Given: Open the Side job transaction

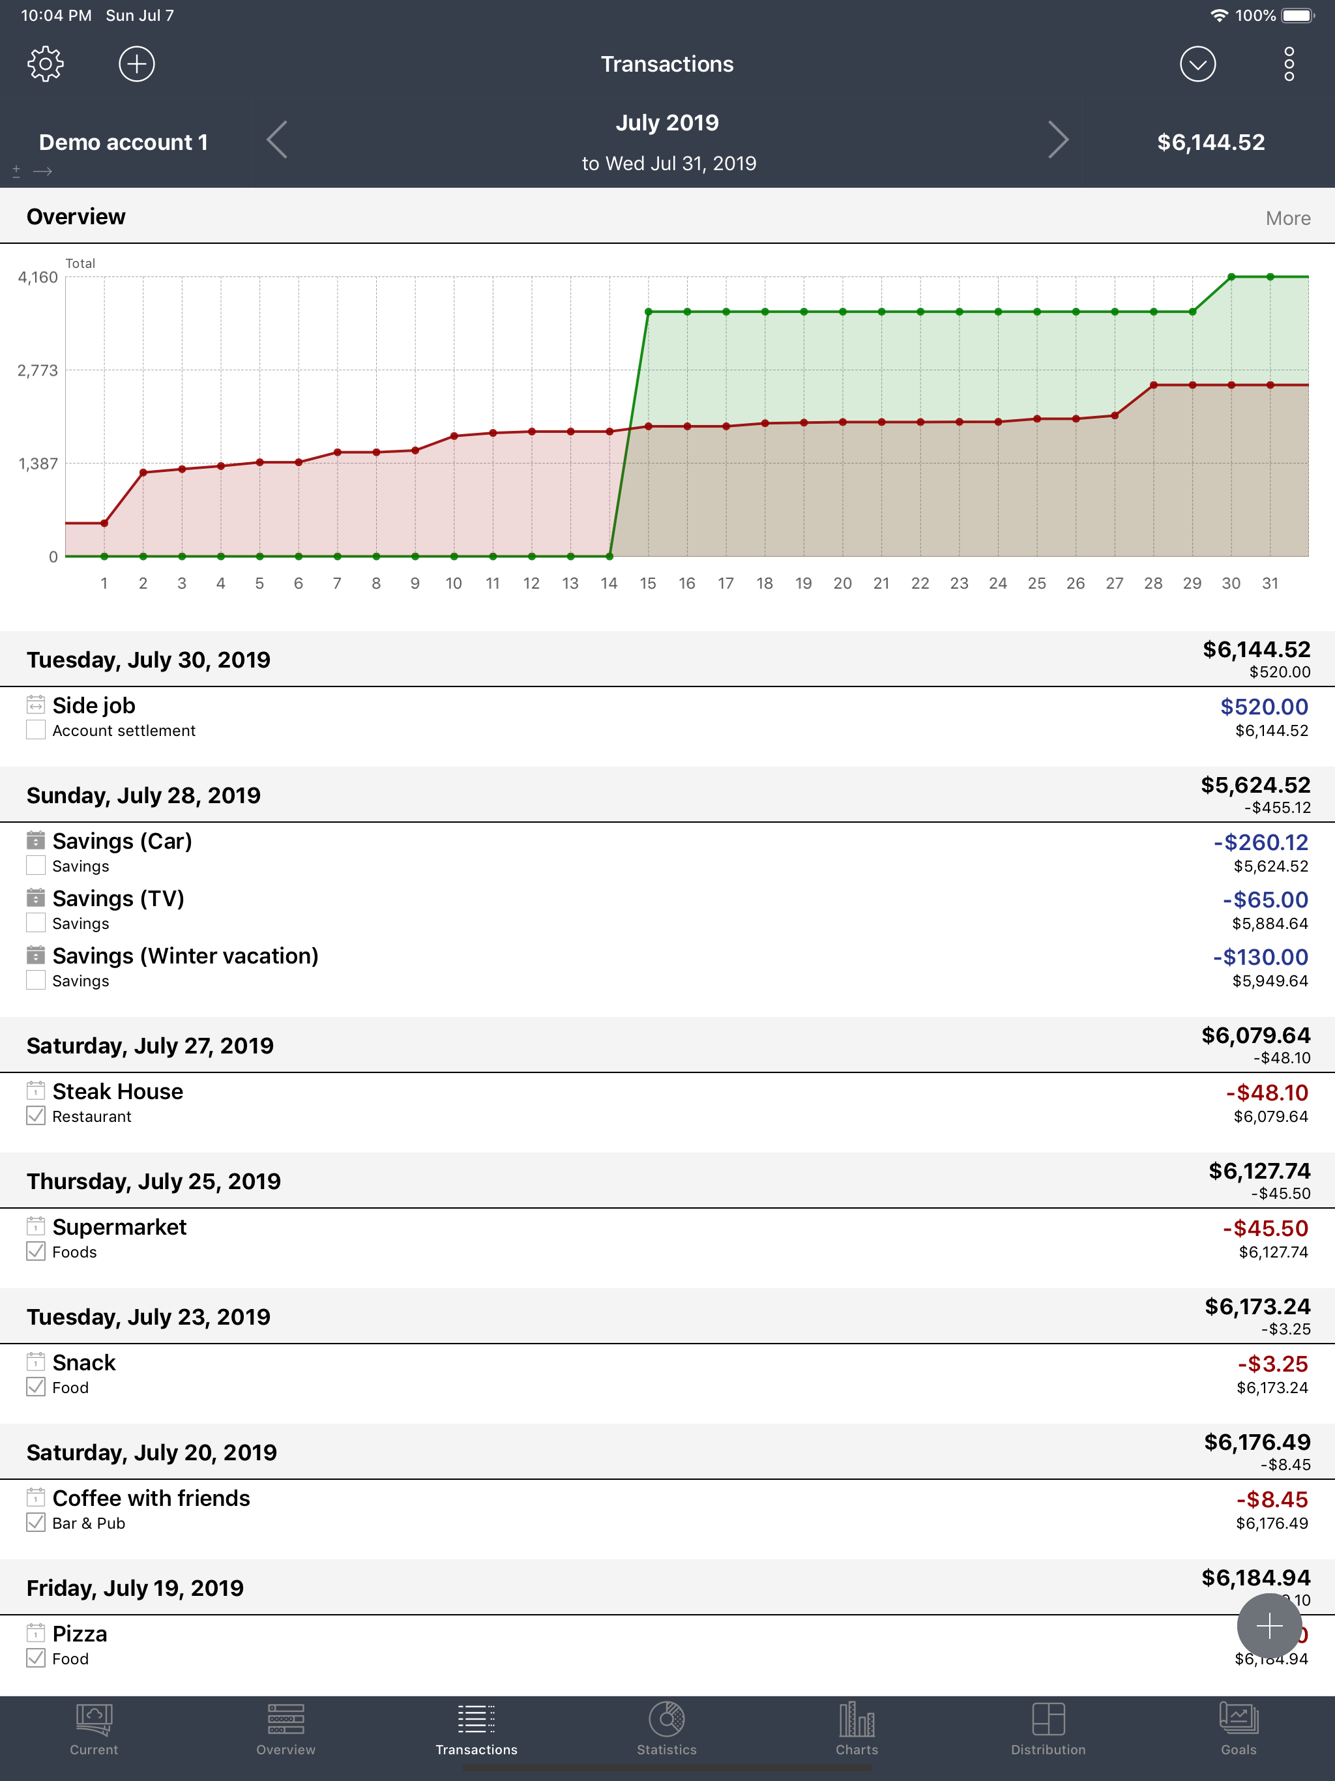Looking at the screenshot, I should (x=667, y=717).
